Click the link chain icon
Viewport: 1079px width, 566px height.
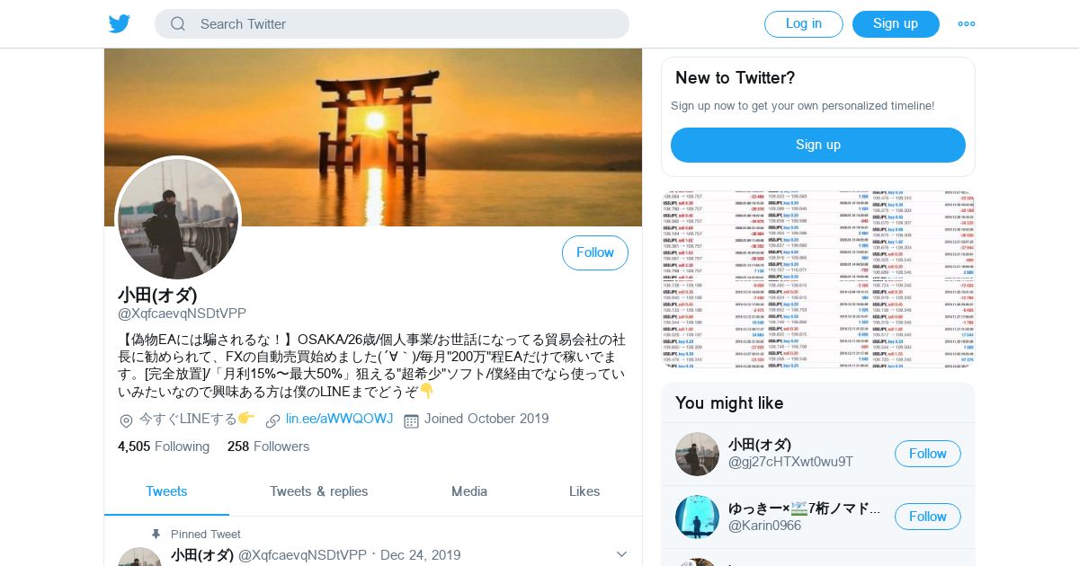[x=273, y=420]
